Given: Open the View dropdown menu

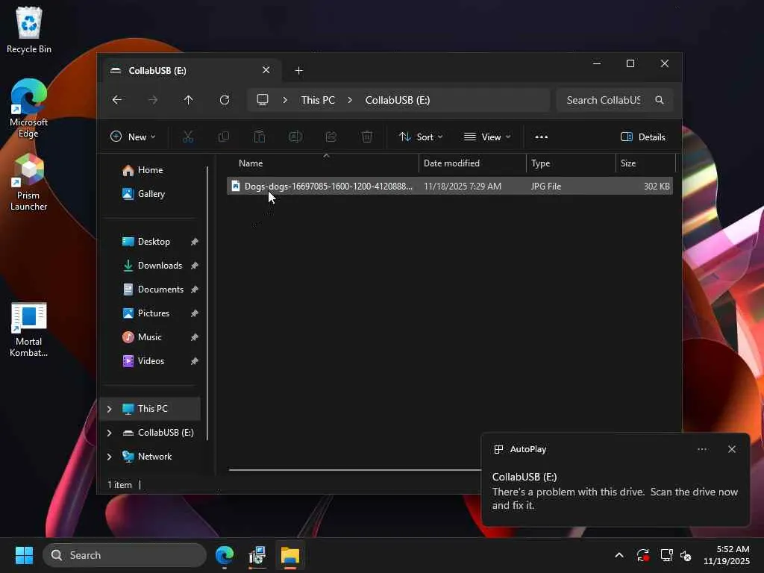Looking at the screenshot, I should [487, 137].
